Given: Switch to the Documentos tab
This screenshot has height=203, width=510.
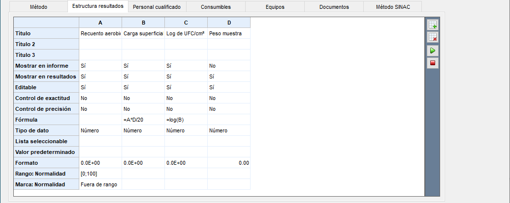Looking at the screenshot, I should coord(334,7).
